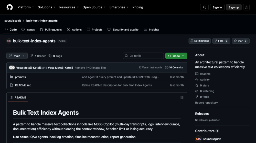This screenshot has height=143, width=256.
Task: Open the green Code dropdown button
Action: coord(176,56)
